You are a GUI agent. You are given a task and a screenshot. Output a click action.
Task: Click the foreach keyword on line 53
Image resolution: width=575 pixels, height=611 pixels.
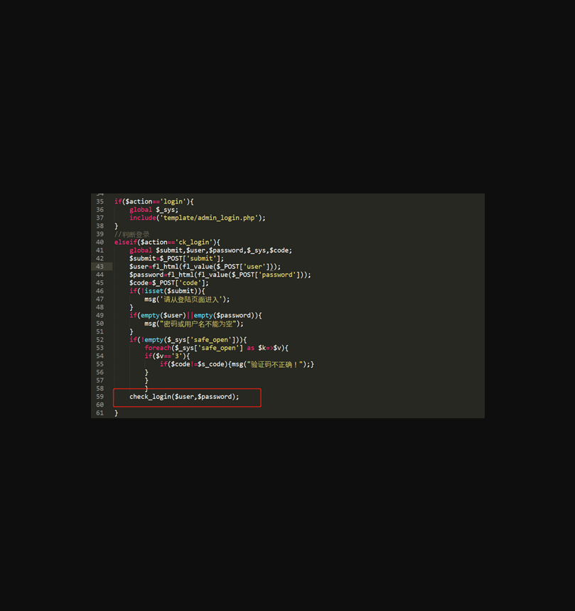click(x=158, y=348)
